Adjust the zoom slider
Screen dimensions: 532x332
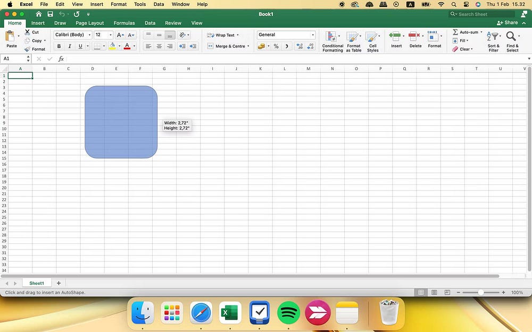pos(480,292)
